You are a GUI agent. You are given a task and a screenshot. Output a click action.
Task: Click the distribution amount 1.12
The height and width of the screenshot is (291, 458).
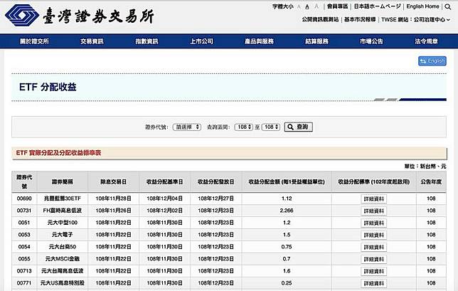tap(287, 199)
